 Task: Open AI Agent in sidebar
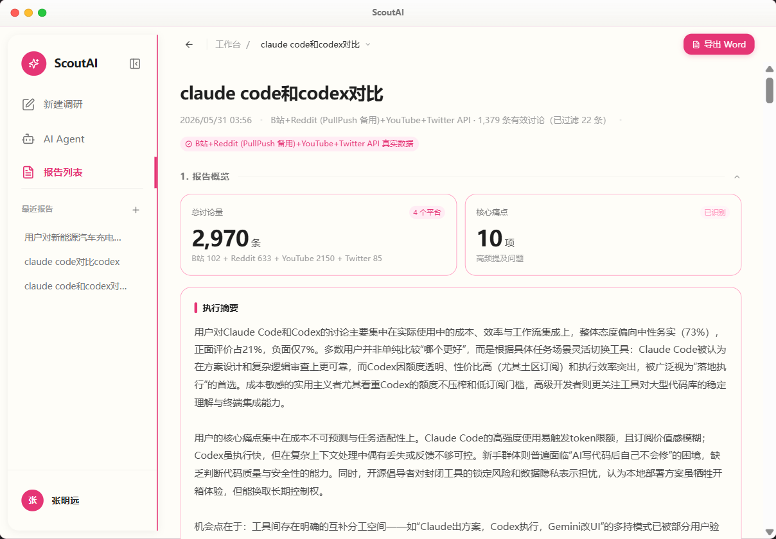pyautogui.click(x=82, y=139)
